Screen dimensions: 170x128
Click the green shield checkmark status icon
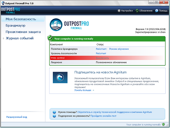click(50, 38)
